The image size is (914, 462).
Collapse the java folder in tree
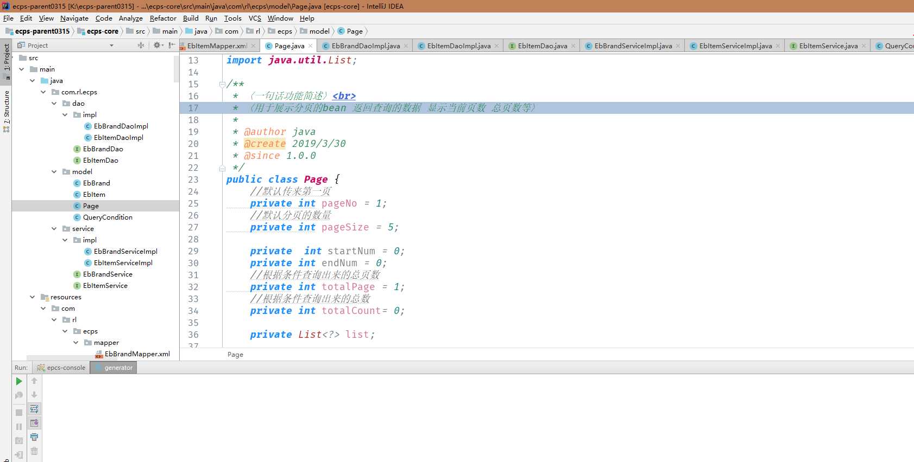[x=33, y=81]
